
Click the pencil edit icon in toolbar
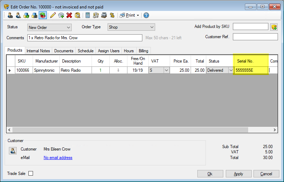tap(53, 15)
